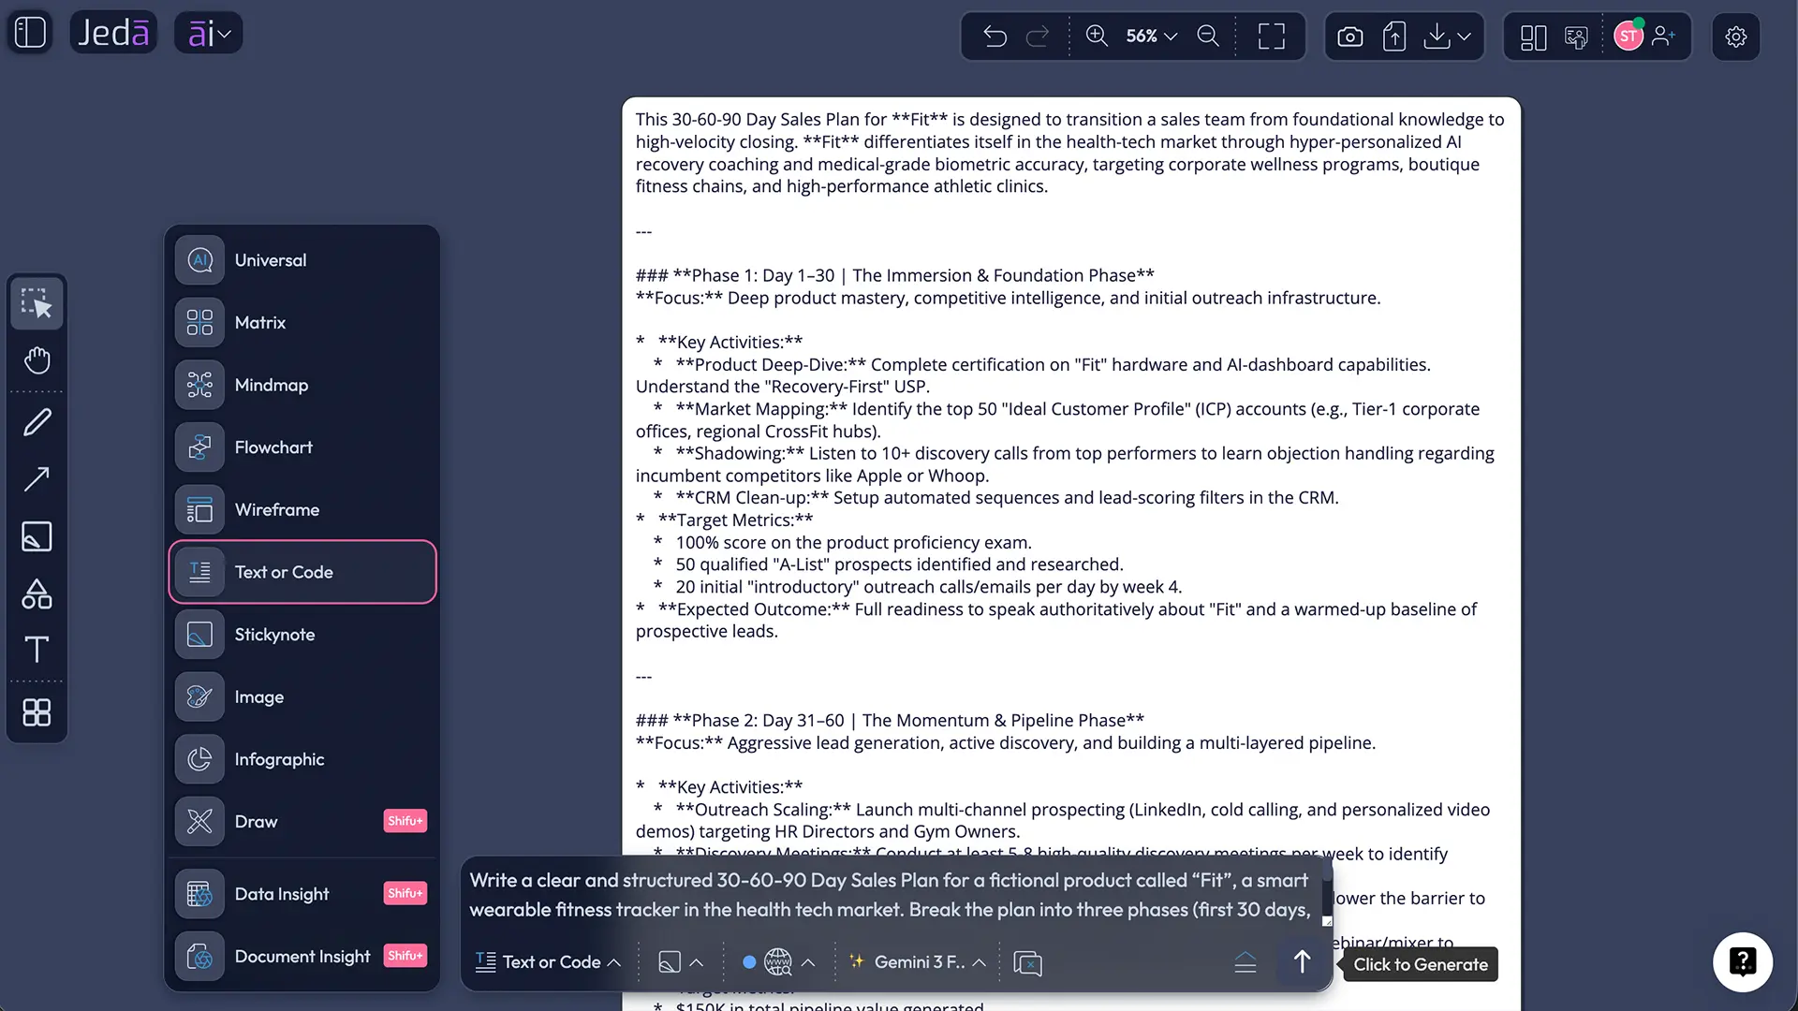Expand the web search options chevron
1798x1011 pixels.
coord(808,962)
